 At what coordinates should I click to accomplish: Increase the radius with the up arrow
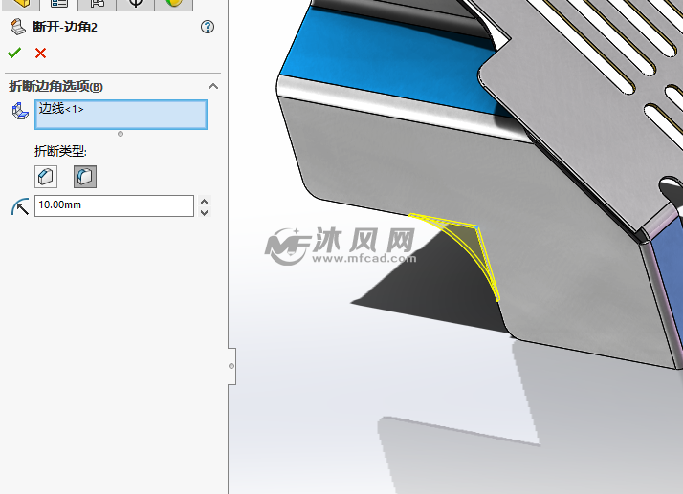pos(204,203)
